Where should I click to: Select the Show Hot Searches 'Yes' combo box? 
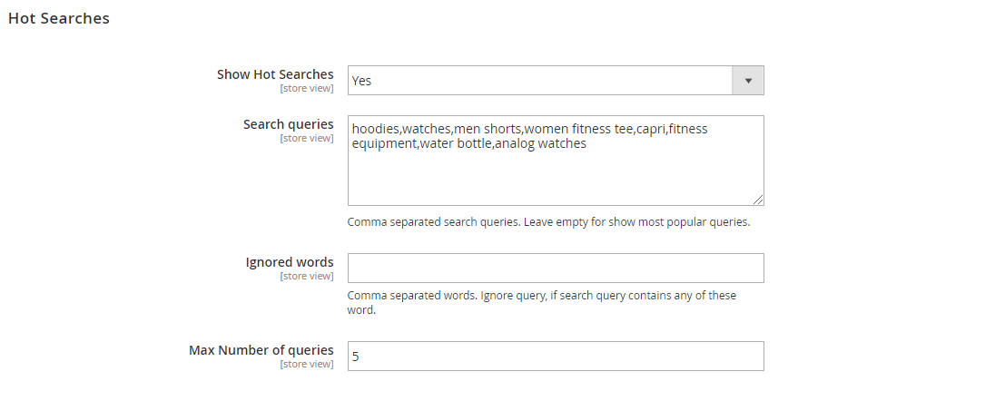point(556,81)
